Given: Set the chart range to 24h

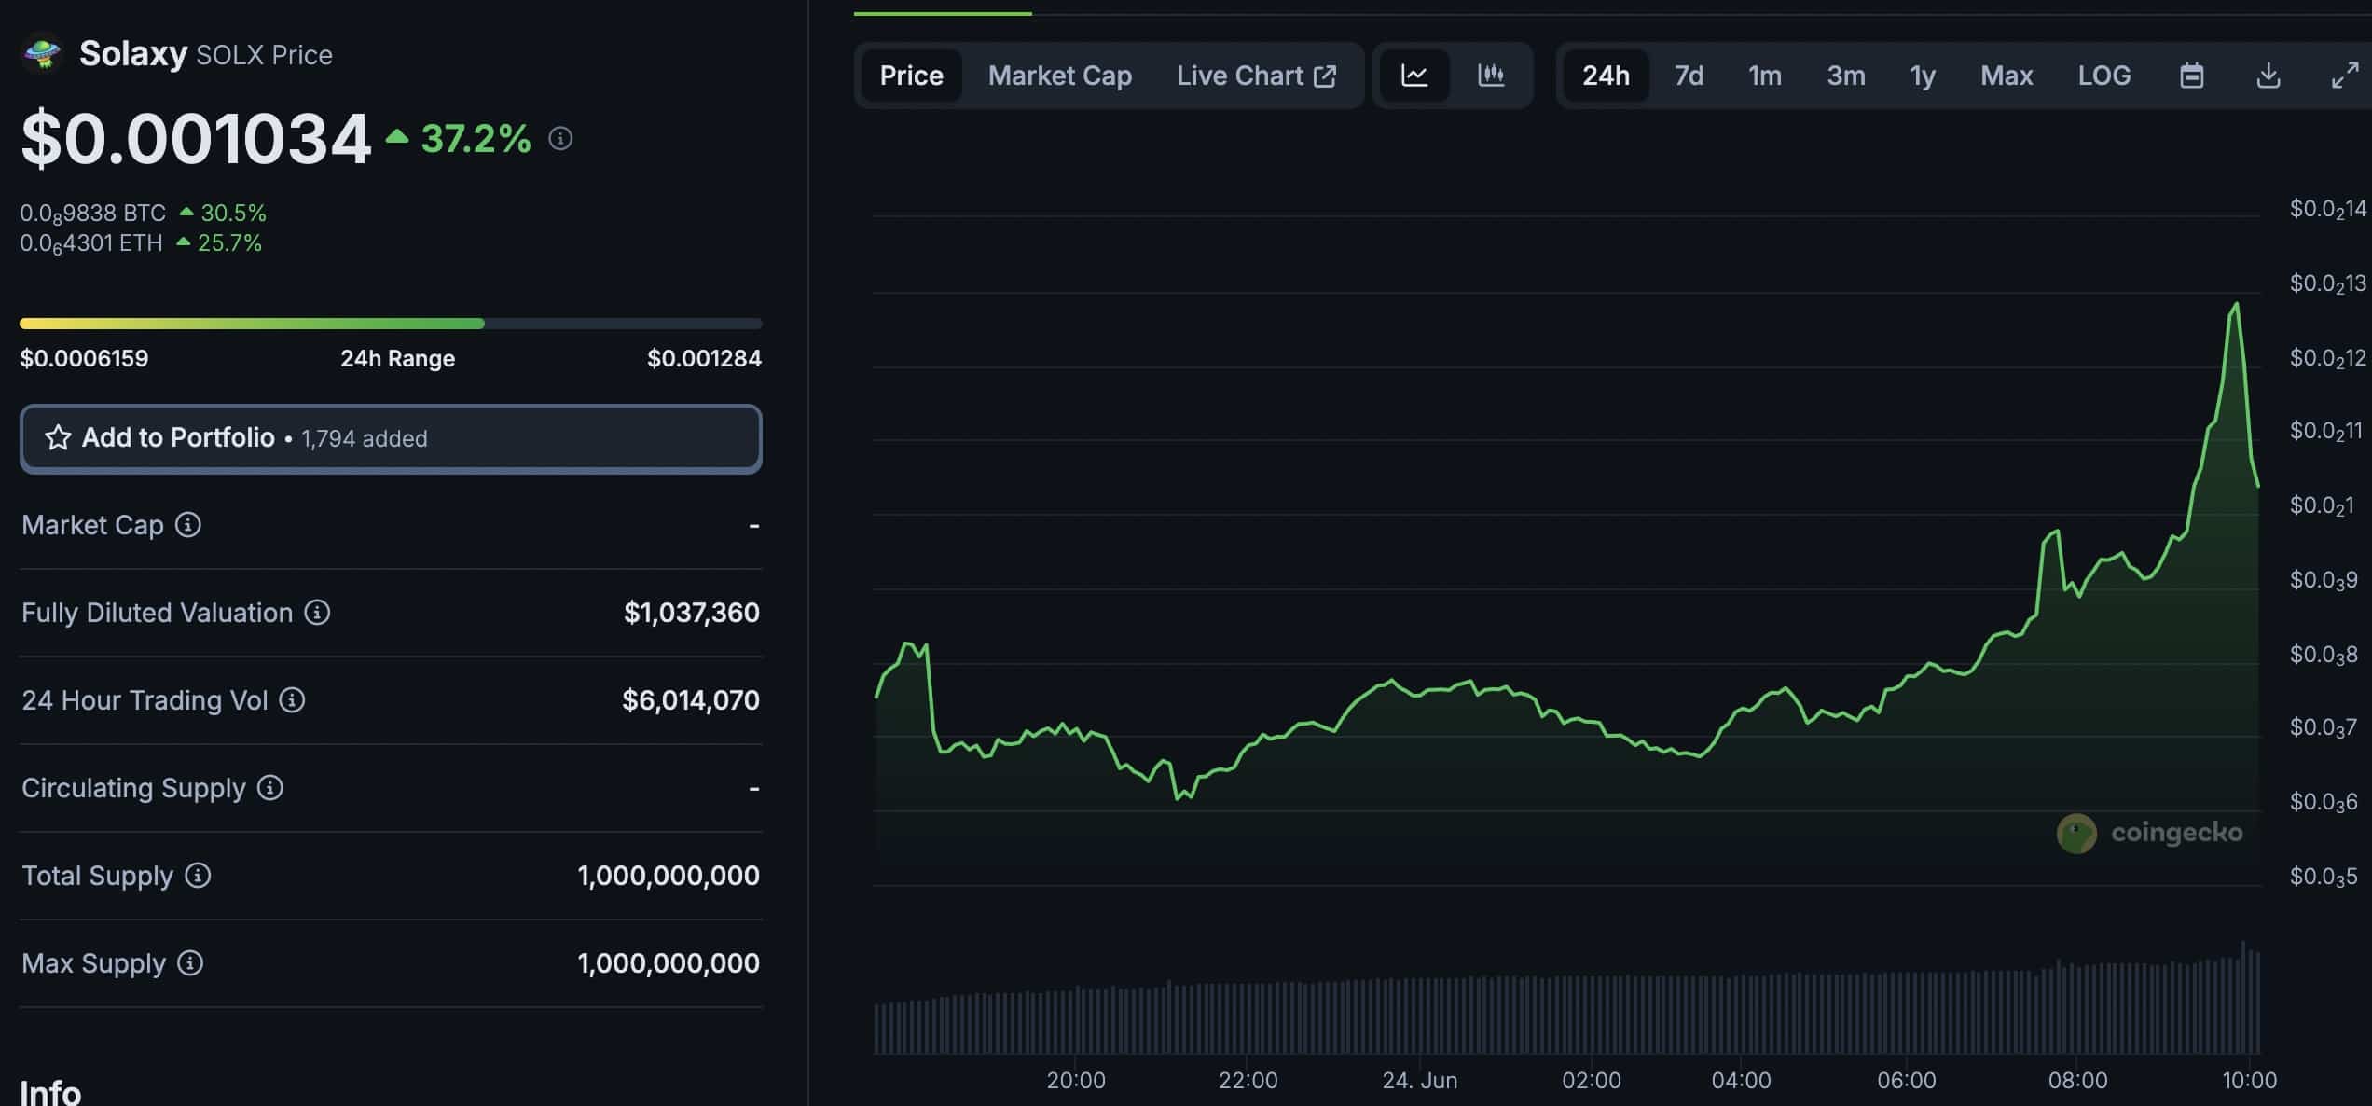Looking at the screenshot, I should [1606, 76].
